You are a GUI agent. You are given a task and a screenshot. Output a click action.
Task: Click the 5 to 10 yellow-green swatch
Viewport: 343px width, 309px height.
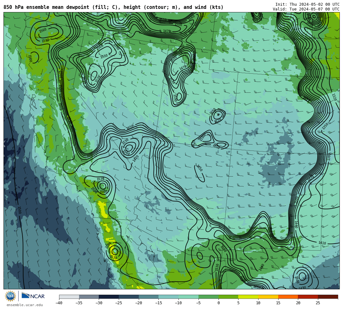[x=248, y=297]
